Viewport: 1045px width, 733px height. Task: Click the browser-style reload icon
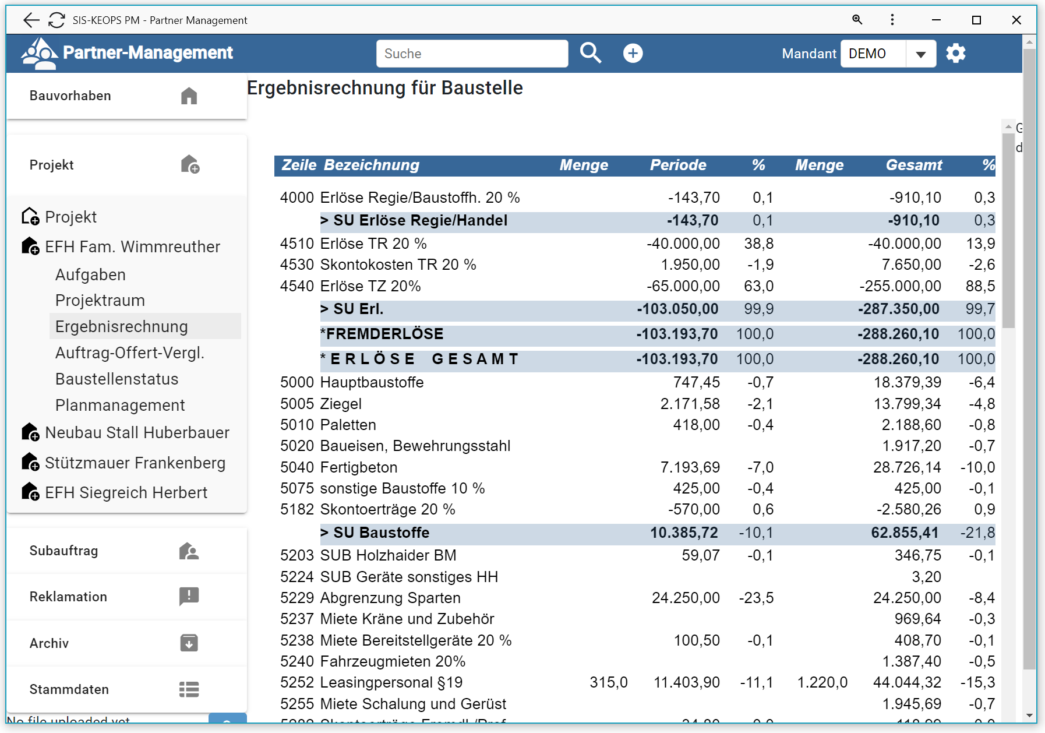tap(57, 20)
